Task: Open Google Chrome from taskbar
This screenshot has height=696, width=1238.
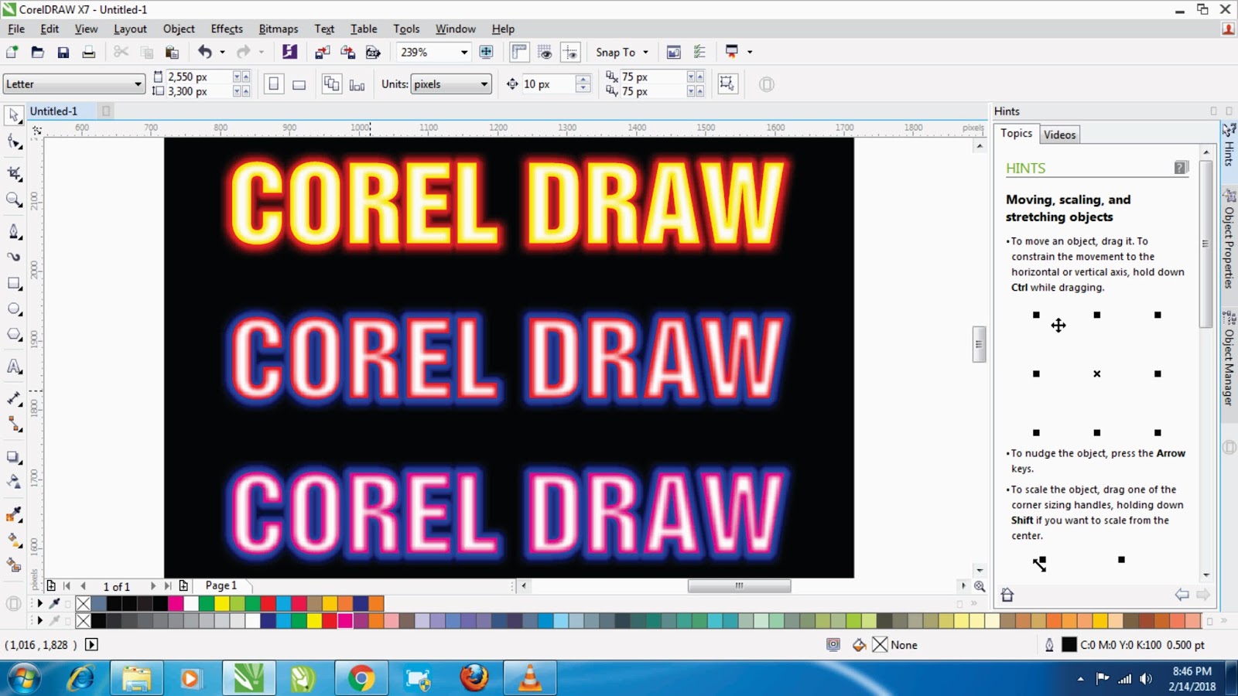Action: 361,679
